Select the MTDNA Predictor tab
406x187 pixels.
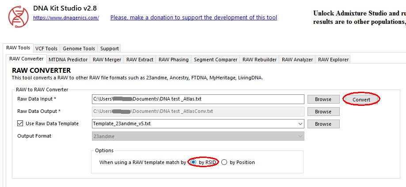tap(68, 60)
